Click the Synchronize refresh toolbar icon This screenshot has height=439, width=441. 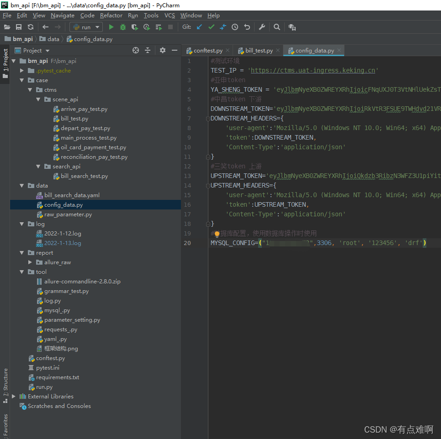click(30, 27)
